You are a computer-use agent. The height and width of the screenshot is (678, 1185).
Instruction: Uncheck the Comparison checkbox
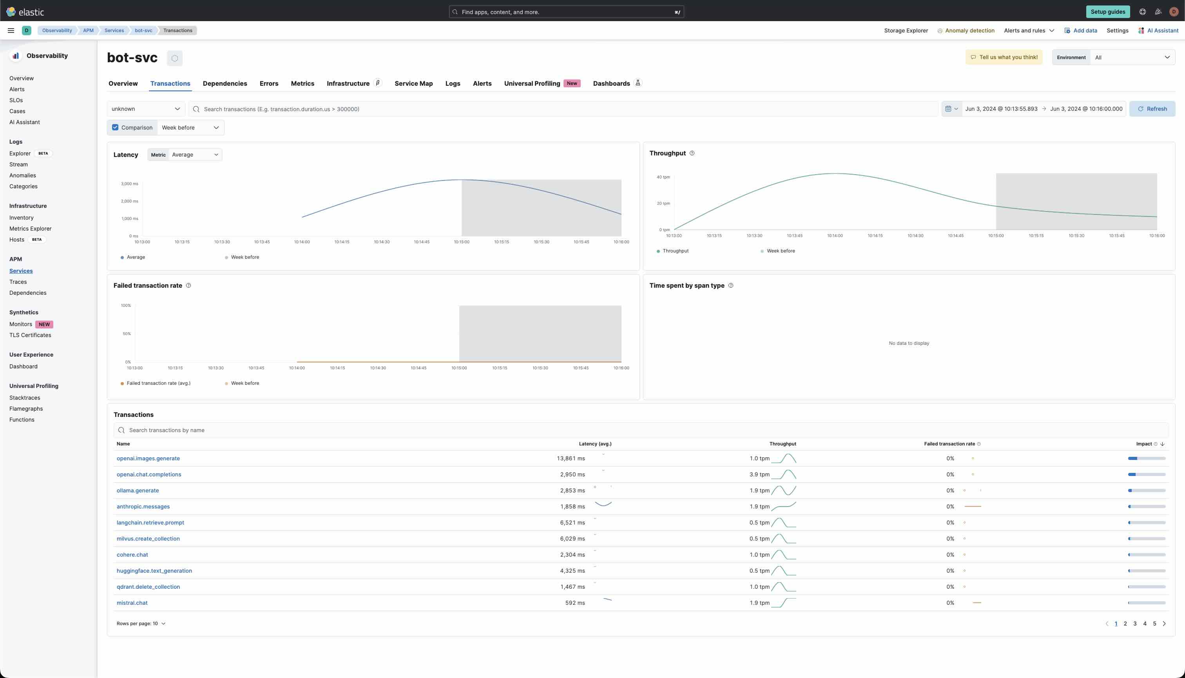click(x=115, y=128)
